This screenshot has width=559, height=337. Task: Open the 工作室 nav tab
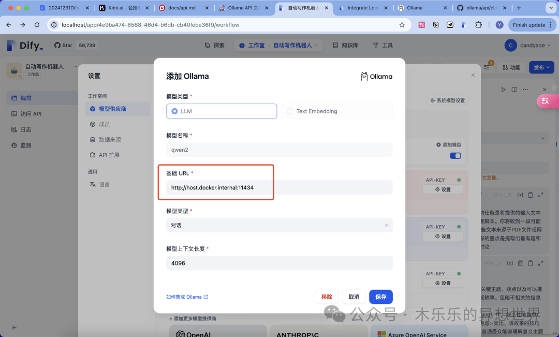pos(252,45)
